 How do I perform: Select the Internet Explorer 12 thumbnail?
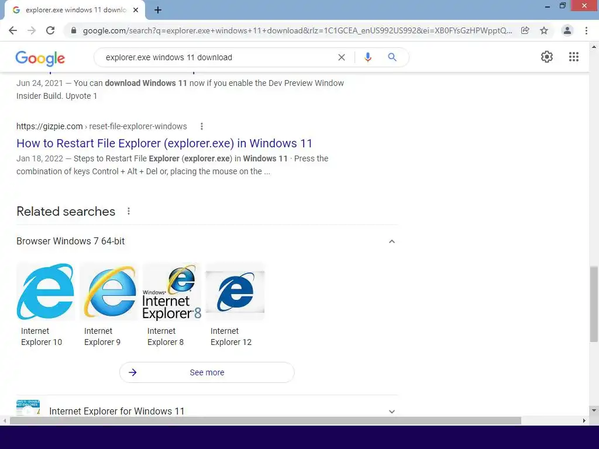click(235, 292)
